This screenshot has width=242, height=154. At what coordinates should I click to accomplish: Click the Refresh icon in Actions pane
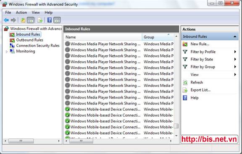coord(185,83)
